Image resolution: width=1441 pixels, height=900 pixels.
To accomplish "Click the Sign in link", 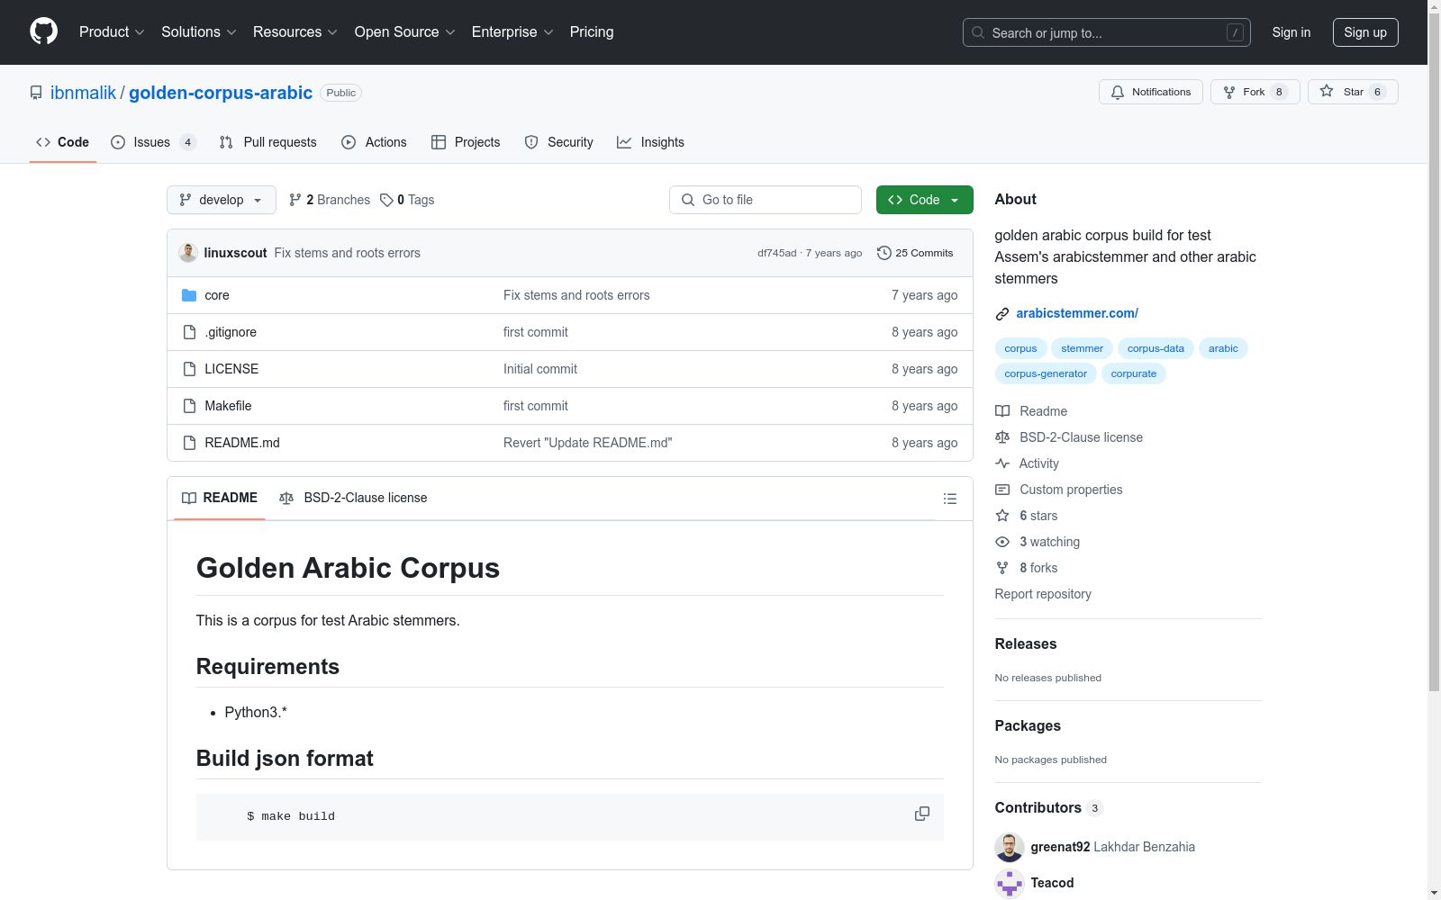I will (x=1291, y=32).
